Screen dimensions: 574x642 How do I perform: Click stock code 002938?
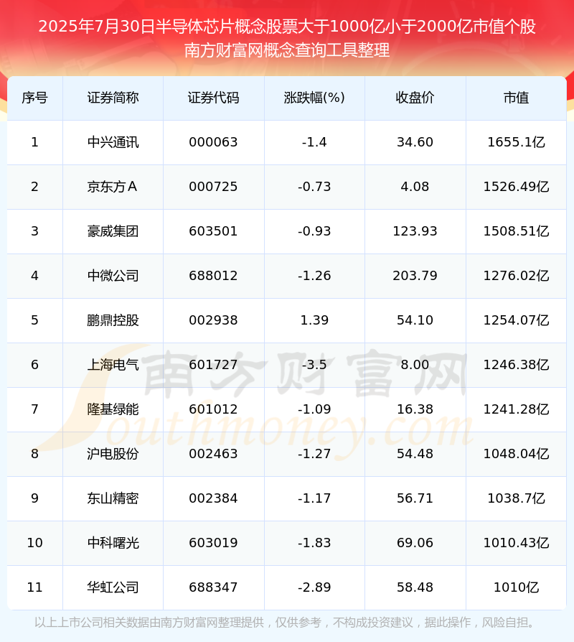point(213,320)
